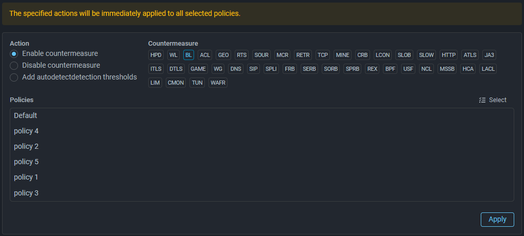This screenshot has height=236, width=524.
Task: Choose the GEO countermeasure tag
Action: 223,55
